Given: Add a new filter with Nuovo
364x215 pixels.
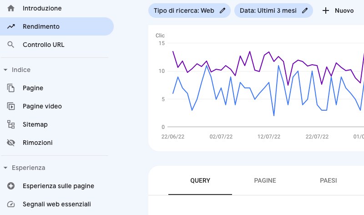Looking at the screenshot, I should (x=338, y=10).
